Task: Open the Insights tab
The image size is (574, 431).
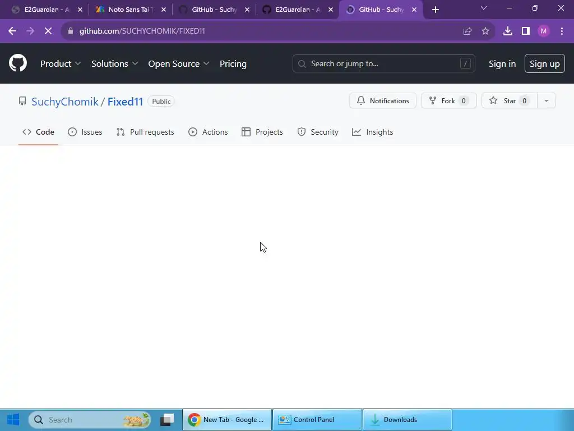Action: coord(372,132)
